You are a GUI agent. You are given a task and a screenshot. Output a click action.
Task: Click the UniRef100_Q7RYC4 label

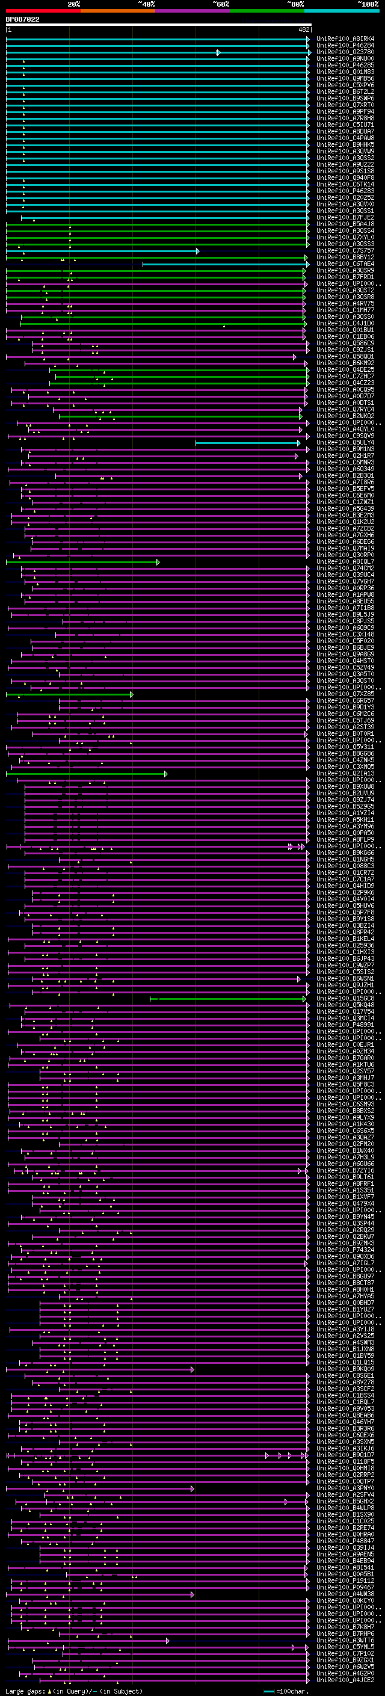(x=345, y=410)
